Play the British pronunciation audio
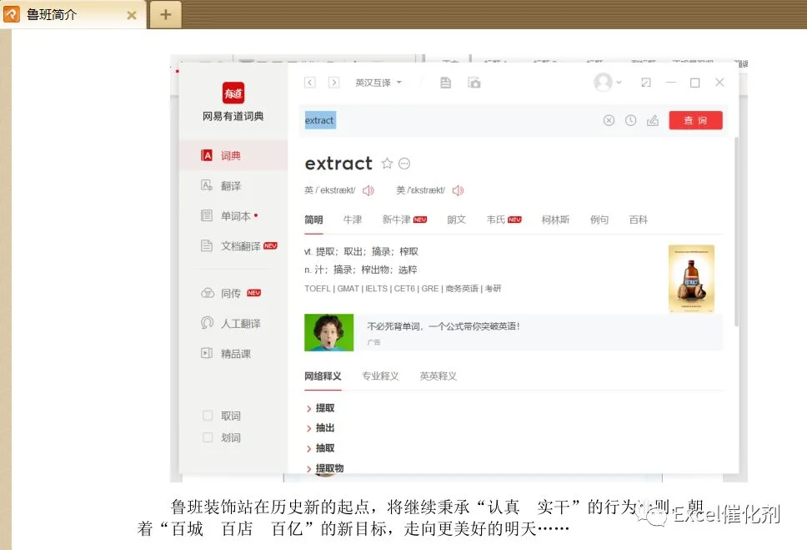807x550 pixels. click(368, 191)
